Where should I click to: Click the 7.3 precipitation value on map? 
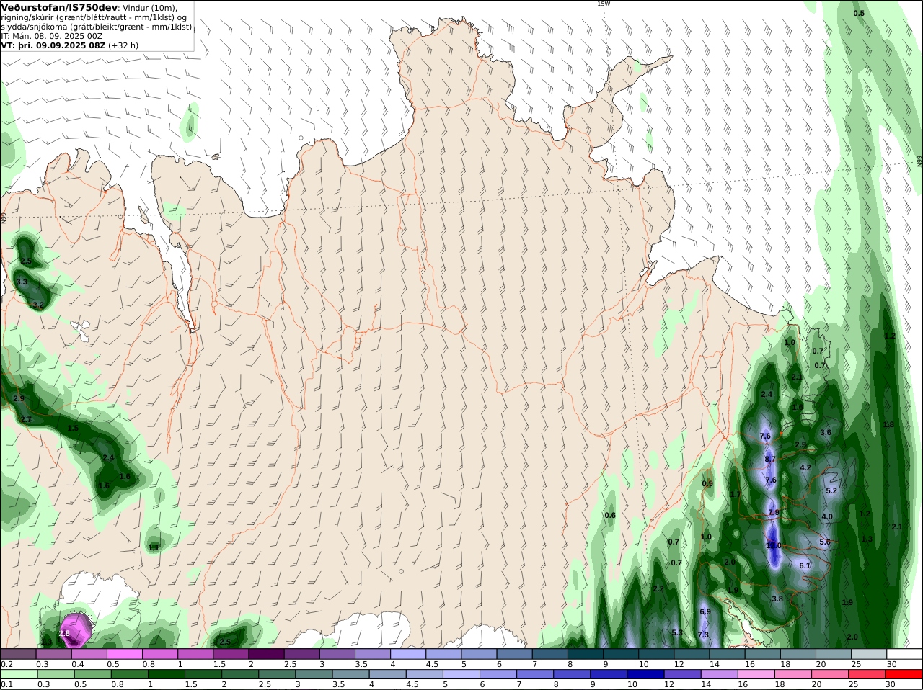pyautogui.click(x=703, y=635)
